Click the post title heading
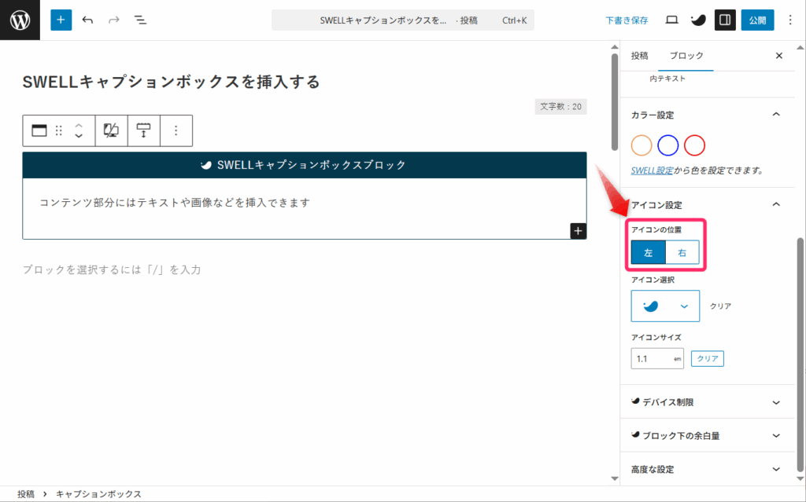Viewport: 806px width, 502px height. point(171,82)
